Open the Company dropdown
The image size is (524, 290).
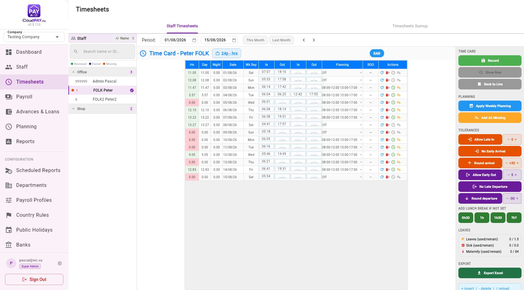pyautogui.click(x=34, y=37)
